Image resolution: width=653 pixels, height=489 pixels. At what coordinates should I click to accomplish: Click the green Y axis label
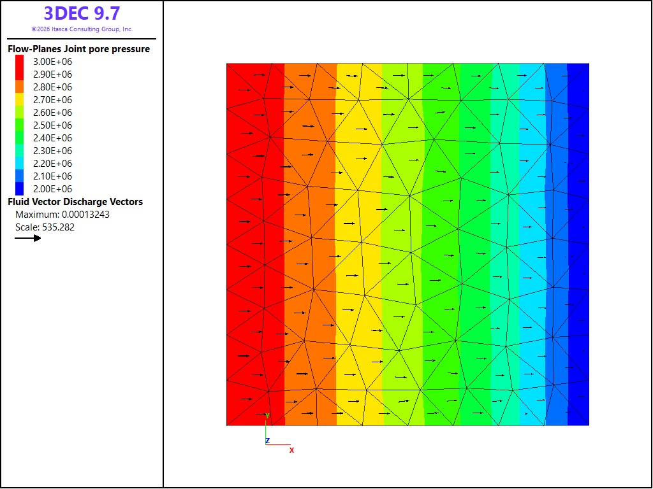pos(267,416)
